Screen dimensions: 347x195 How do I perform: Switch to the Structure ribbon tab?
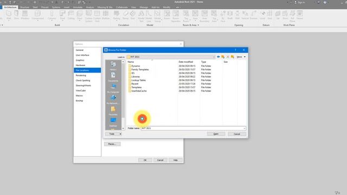[x=24, y=7]
